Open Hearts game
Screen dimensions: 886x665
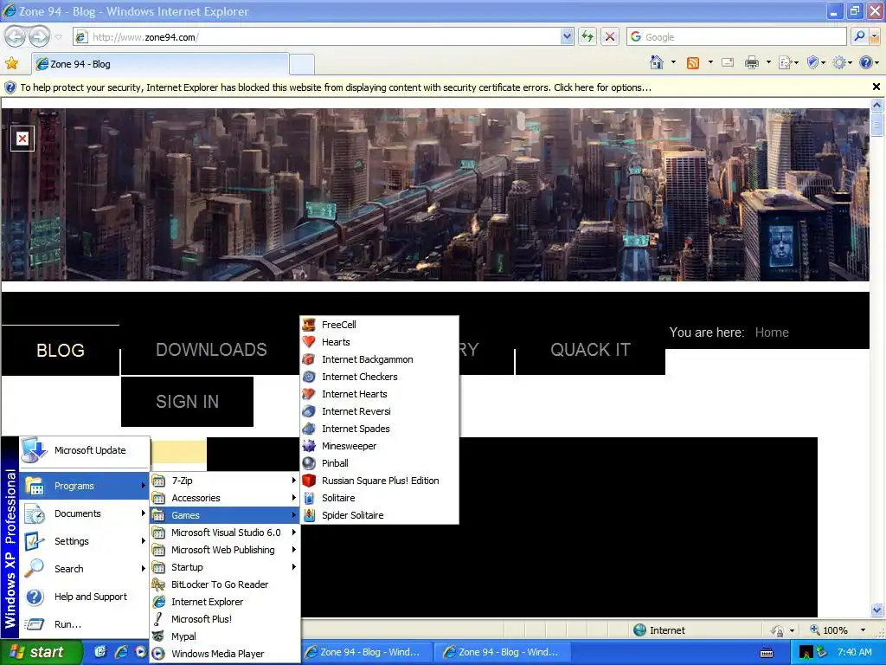coord(379,342)
